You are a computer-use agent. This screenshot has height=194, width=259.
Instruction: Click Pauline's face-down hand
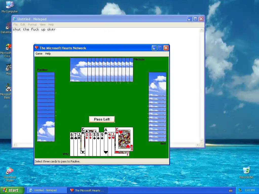pos(46,107)
